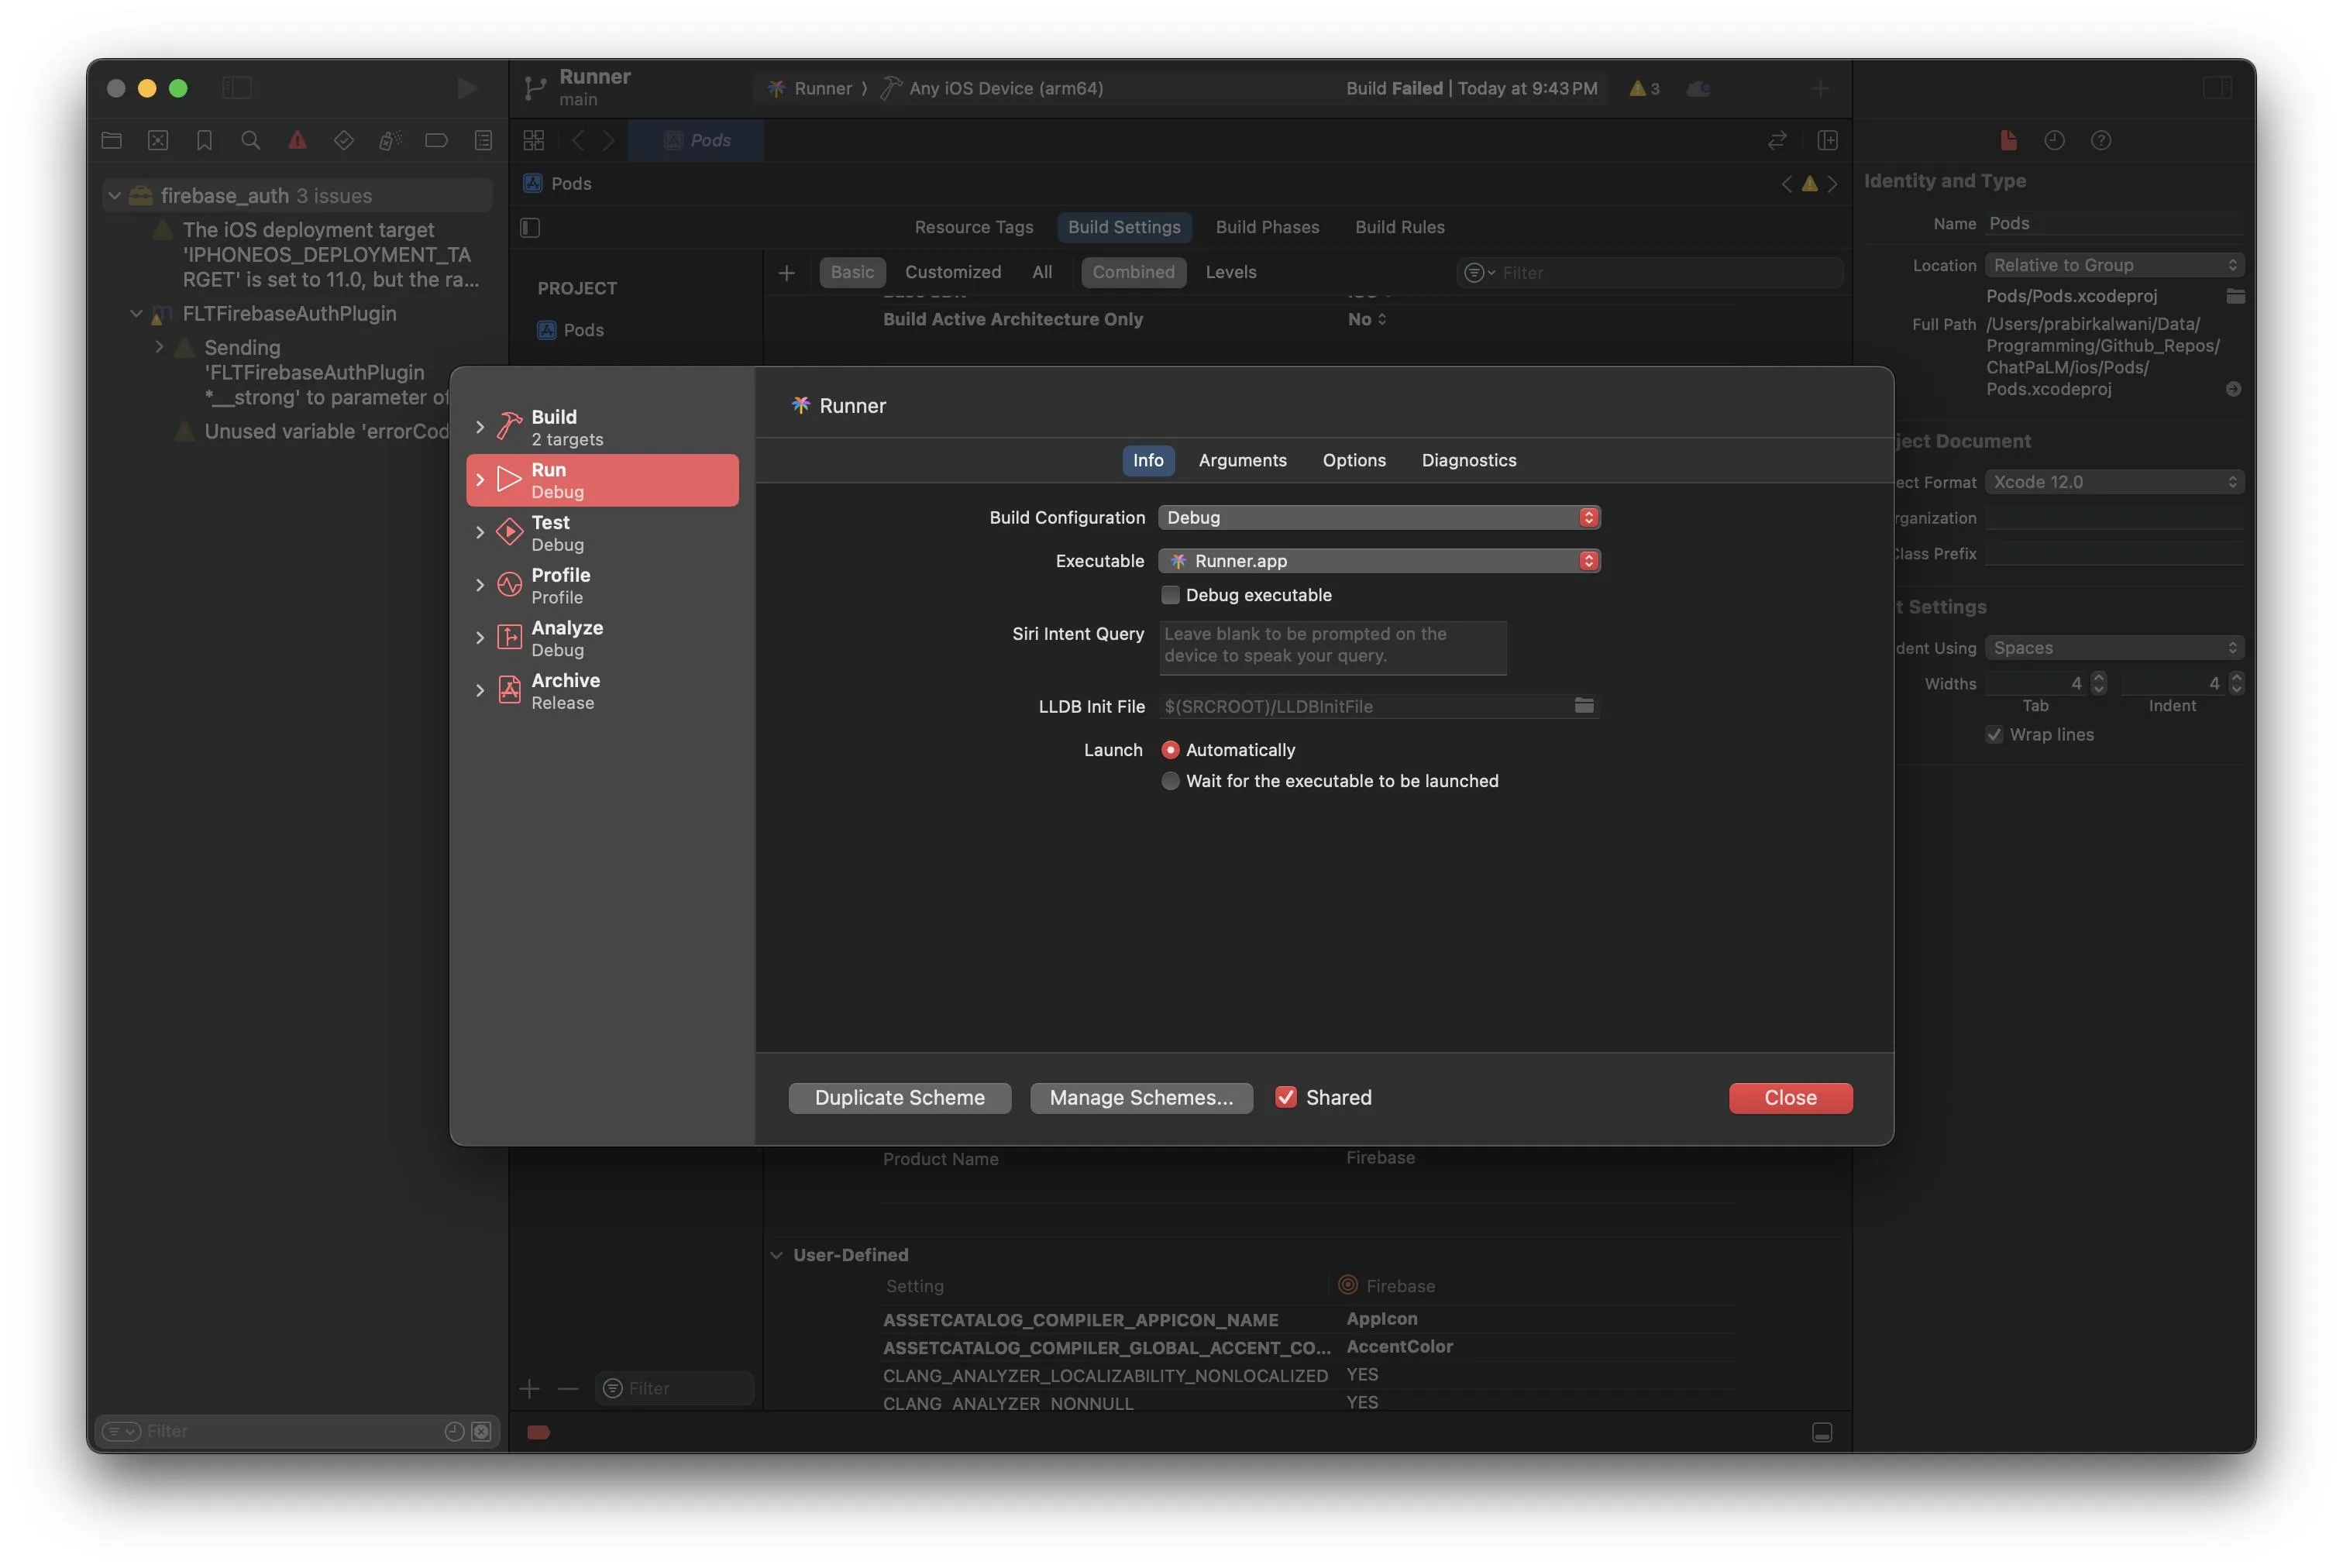The height and width of the screenshot is (1568, 2343).
Task: Open the issue navigator warning icon
Action: pyautogui.click(x=297, y=140)
